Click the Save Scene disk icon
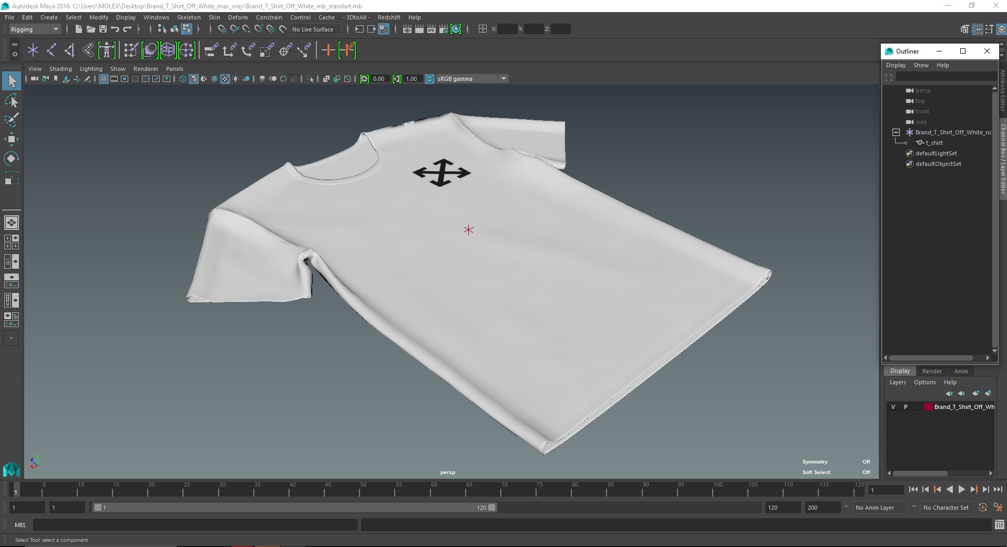This screenshot has width=1007, height=547. click(103, 29)
